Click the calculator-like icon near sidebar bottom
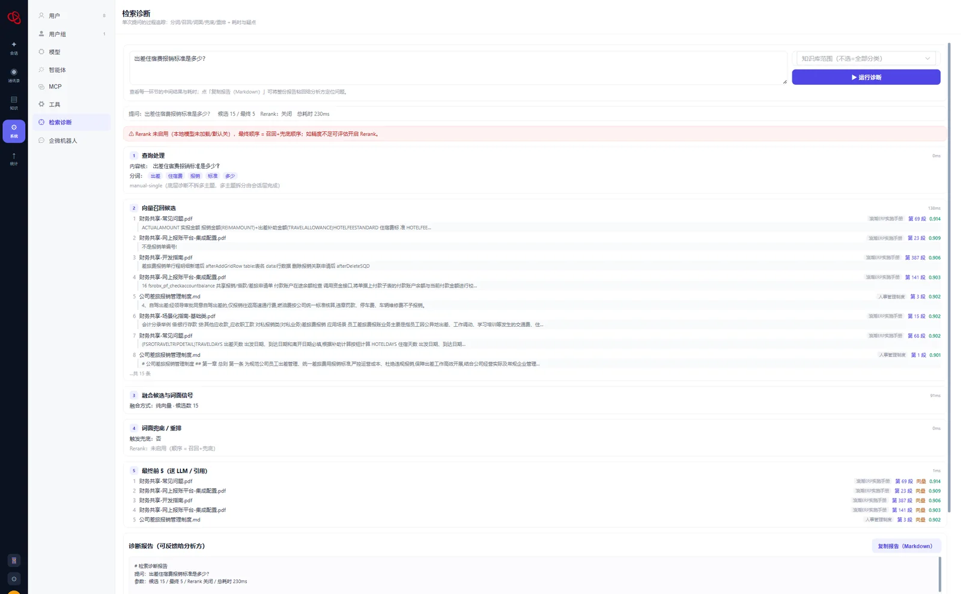This screenshot has height=594, width=961. pyautogui.click(x=14, y=560)
